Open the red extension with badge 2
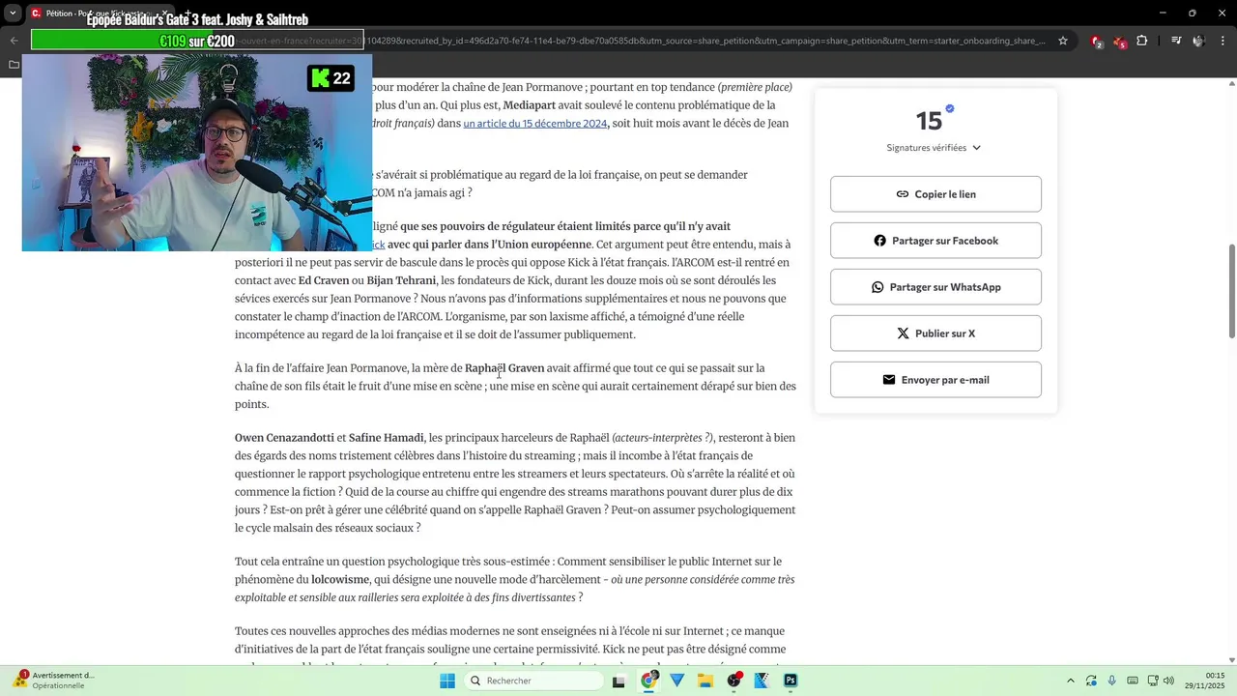 [1097, 42]
